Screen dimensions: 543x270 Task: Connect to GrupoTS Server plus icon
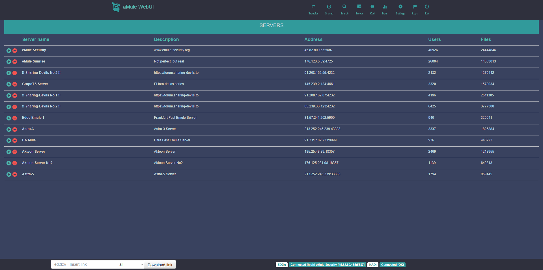[9, 84]
